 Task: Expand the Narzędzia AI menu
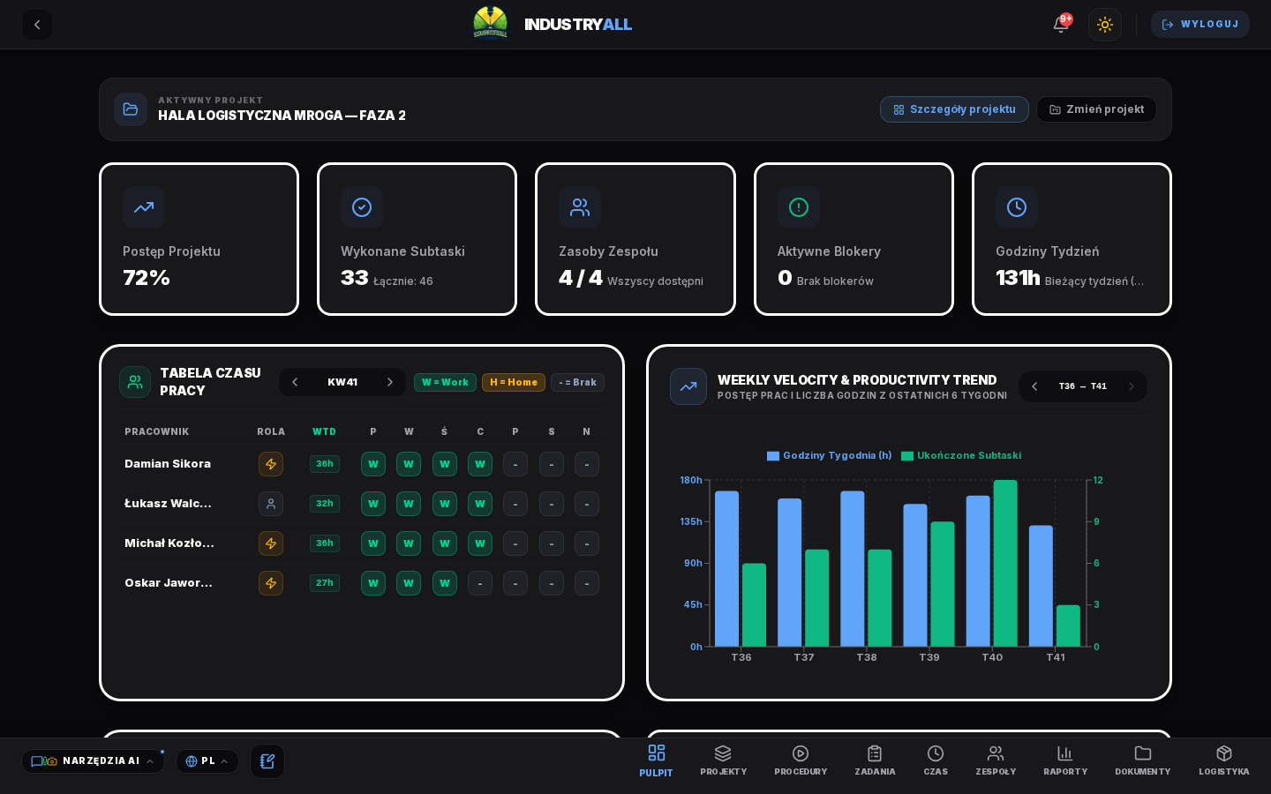[93, 761]
